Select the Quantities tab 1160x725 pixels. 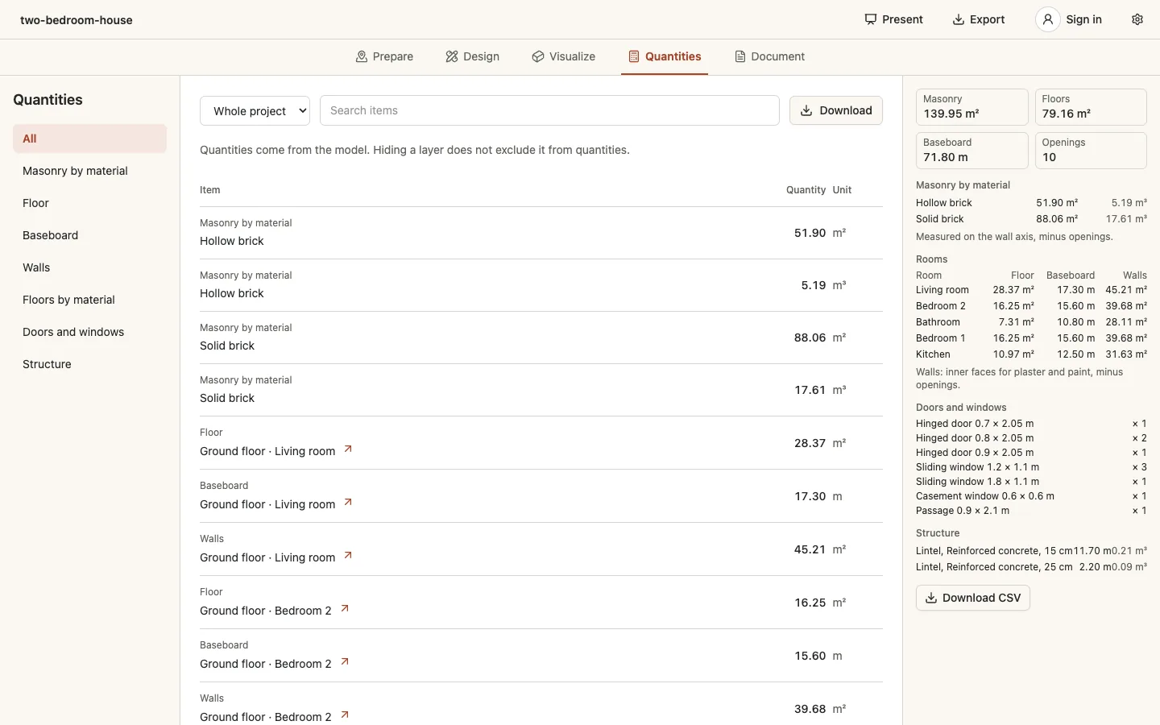click(665, 56)
